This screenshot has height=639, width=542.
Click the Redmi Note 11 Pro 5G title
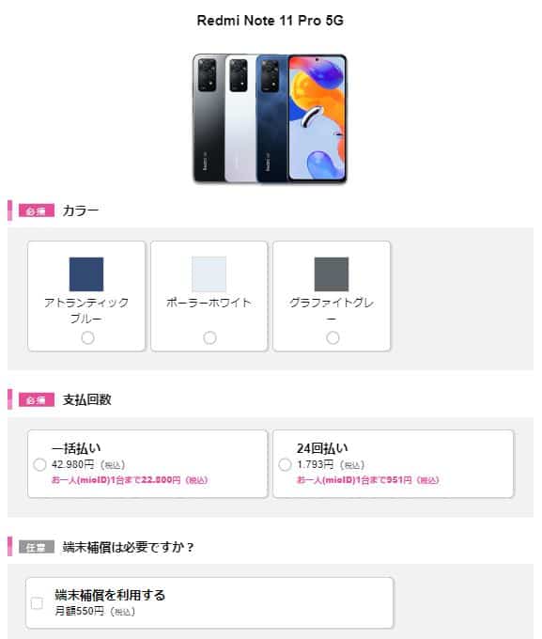click(x=271, y=21)
